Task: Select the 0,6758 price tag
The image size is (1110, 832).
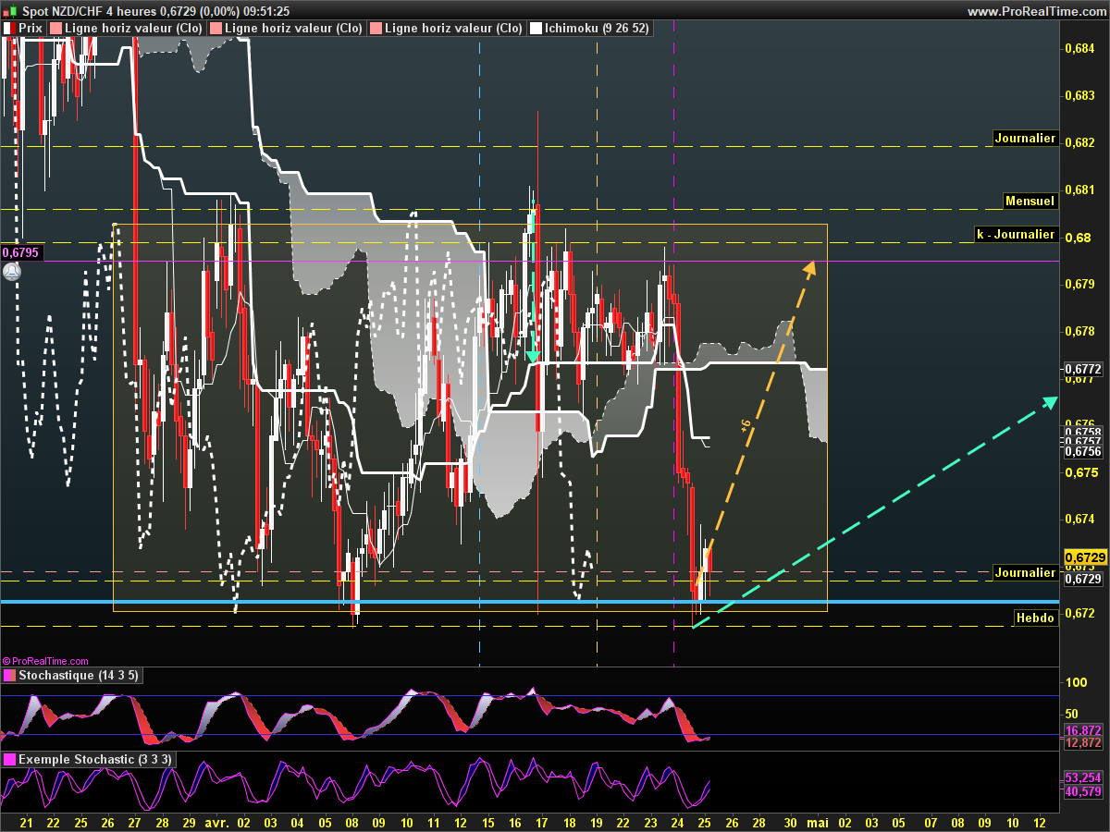Action: pyautogui.click(x=1083, y=432)
